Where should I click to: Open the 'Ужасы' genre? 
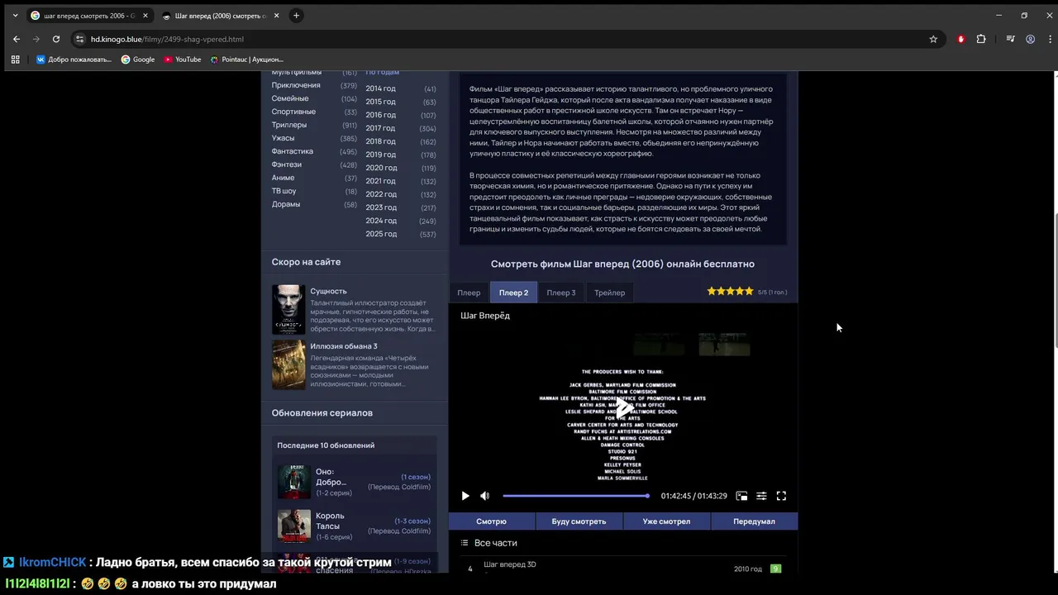pos(283,138)
